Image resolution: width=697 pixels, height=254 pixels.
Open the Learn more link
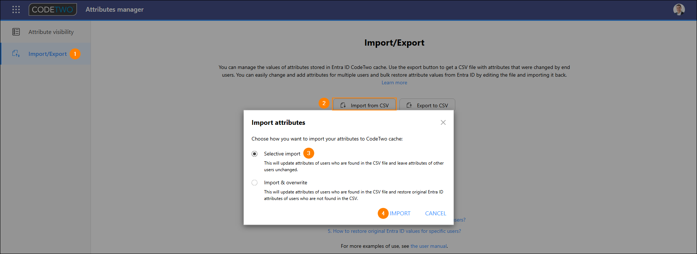tap(394, 83)
